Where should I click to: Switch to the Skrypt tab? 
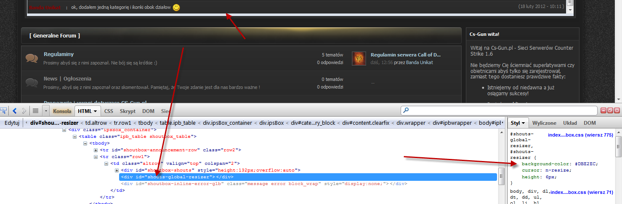(128, 111)
